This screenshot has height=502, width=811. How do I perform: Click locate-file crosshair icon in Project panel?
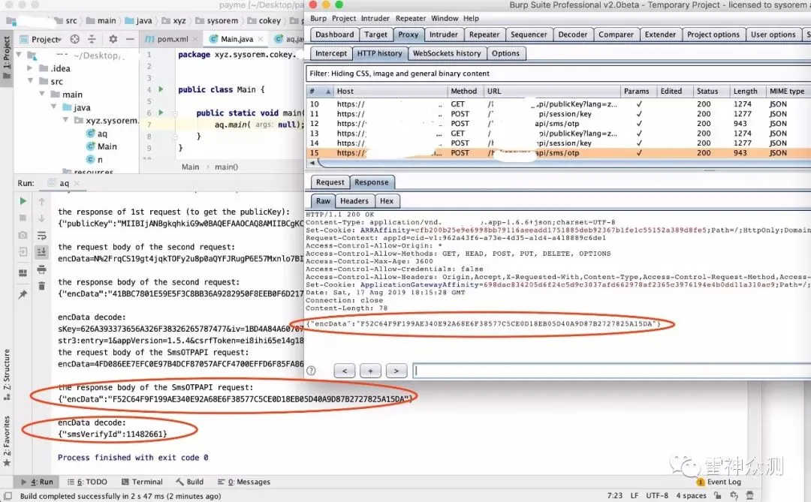[x=75, y=39]
